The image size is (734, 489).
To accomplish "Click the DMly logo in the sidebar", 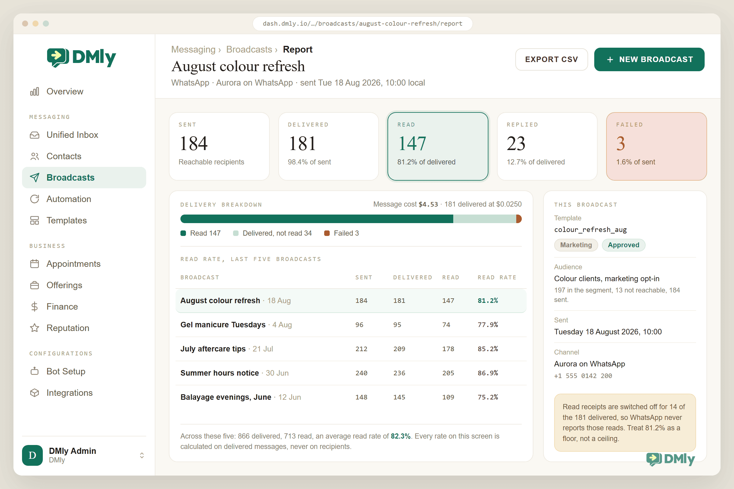I will point(81,57).
